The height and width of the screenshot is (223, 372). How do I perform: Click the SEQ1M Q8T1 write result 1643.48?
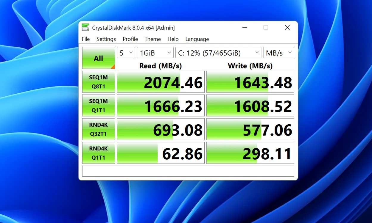pos(250,82)
